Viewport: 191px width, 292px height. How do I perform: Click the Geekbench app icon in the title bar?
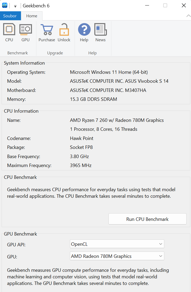coord(5,5)
